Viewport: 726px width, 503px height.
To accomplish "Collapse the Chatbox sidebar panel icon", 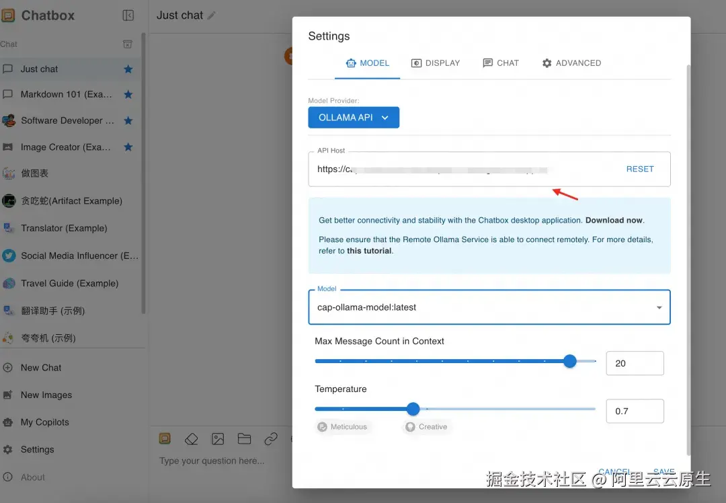I will pos(128,15).
